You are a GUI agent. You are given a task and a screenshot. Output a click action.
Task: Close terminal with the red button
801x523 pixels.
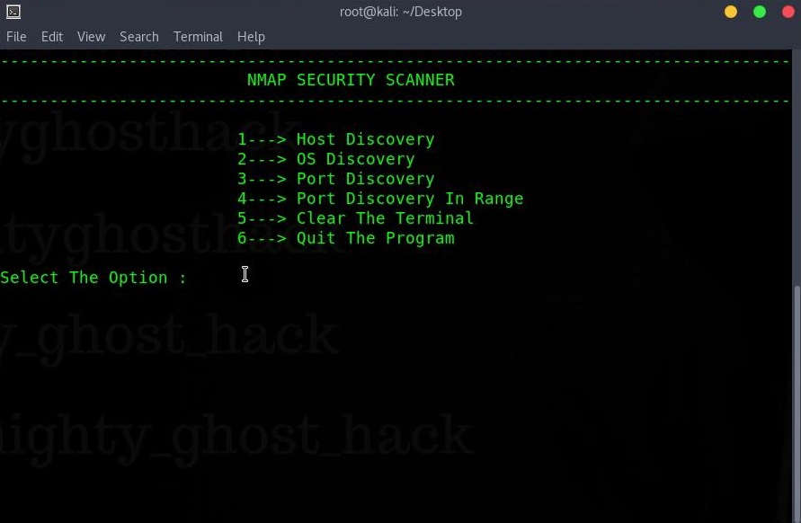tap(788, 12)
